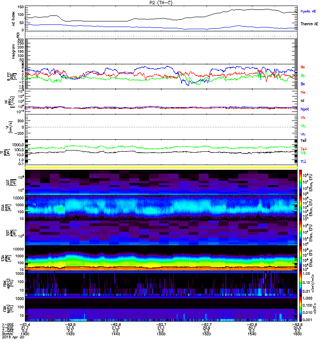Click the green By legend entry
This screenshot has width=322, height=343.
pyautogui.click(x=303, y=76)
